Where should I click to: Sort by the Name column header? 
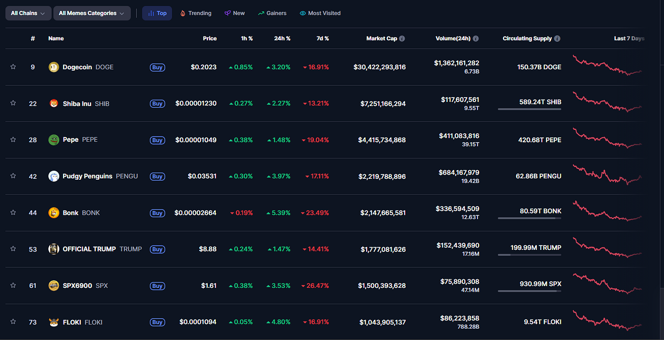click(x=56, y=38)
